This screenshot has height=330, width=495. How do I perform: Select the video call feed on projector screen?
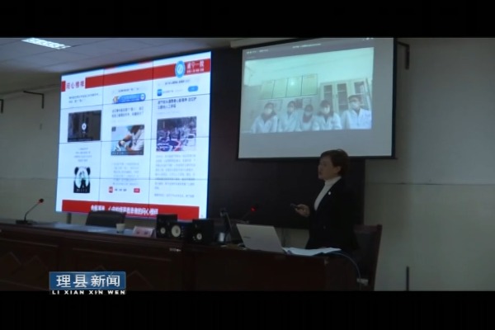[x=309, y=90]
